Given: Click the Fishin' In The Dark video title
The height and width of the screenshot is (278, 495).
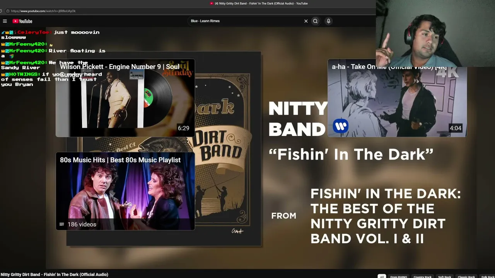Looking at the screenshot, I should click(x=54, y=275).
